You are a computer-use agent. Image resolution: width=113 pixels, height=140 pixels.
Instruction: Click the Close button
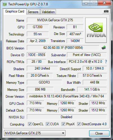(99, 133)
